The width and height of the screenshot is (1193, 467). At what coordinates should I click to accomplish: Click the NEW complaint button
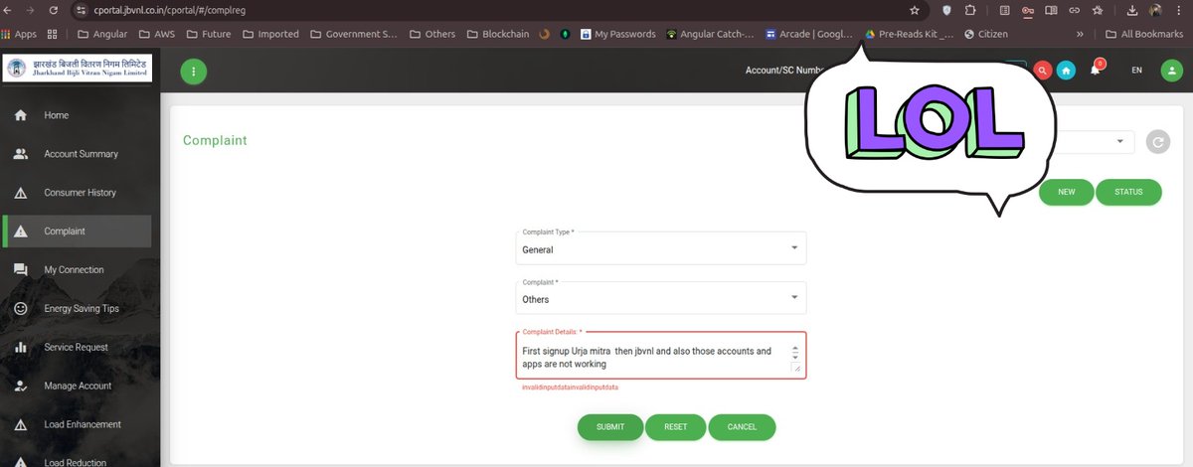tap(1067, 192)
